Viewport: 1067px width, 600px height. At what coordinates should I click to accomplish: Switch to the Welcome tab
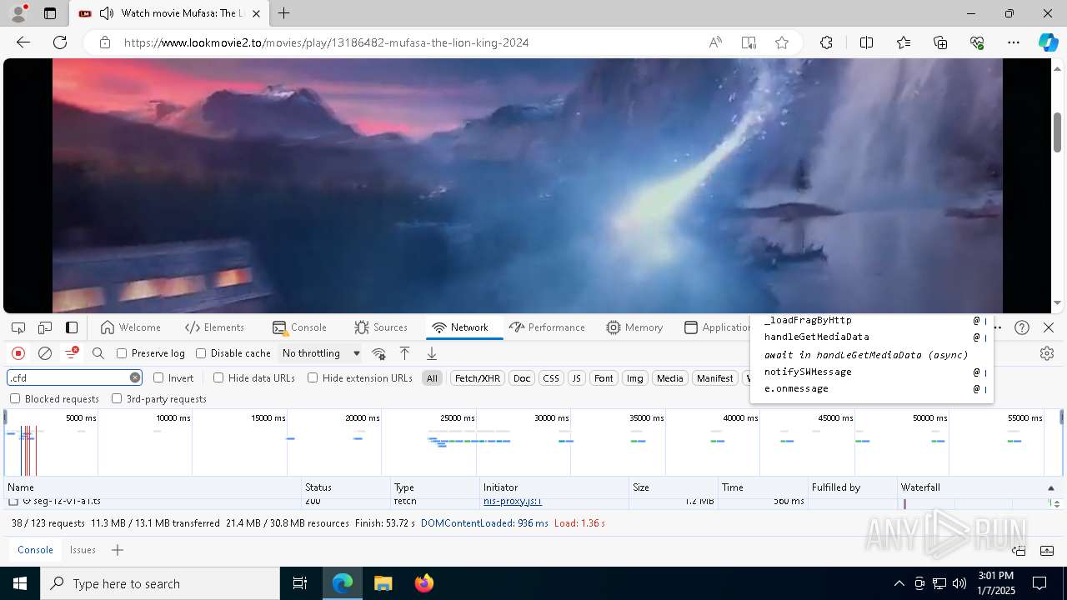pos(130,327)
